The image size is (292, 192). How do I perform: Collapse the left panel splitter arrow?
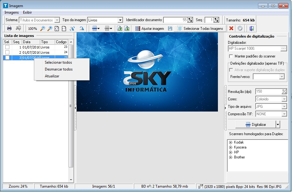(x=75, y=108)
